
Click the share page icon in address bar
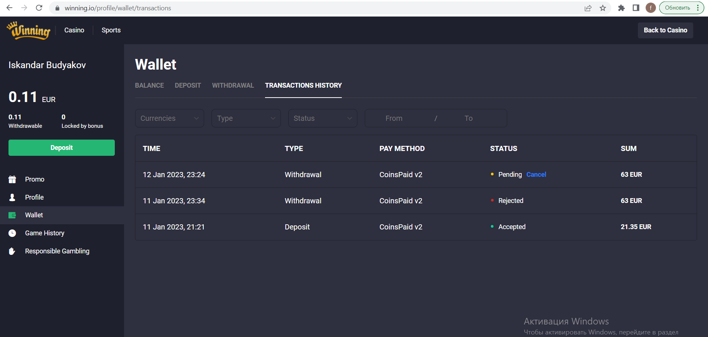coord(588,8)
